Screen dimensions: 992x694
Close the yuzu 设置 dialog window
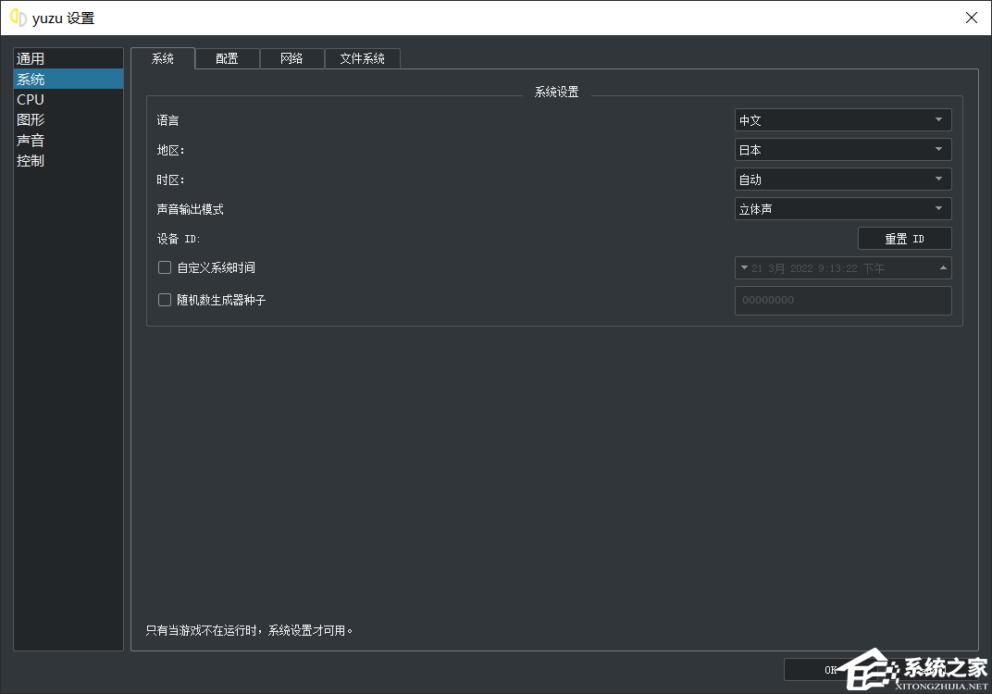[x=971, y=18]
